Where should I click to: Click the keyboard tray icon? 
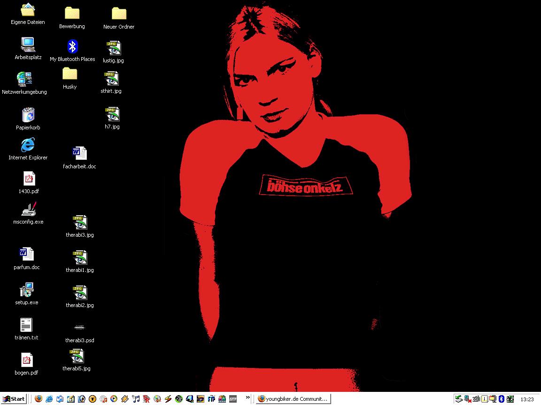(x=476, y=399)
